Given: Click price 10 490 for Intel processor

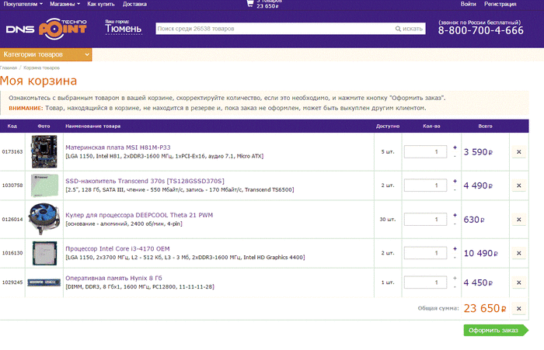Looking at the screenshot, I should coord(480,253).
